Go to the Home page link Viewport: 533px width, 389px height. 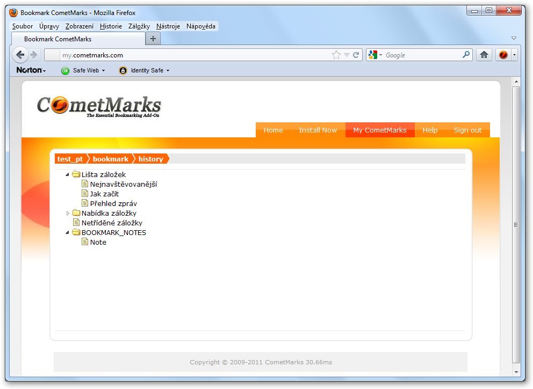pyautogui.click(x=273, y=130)
